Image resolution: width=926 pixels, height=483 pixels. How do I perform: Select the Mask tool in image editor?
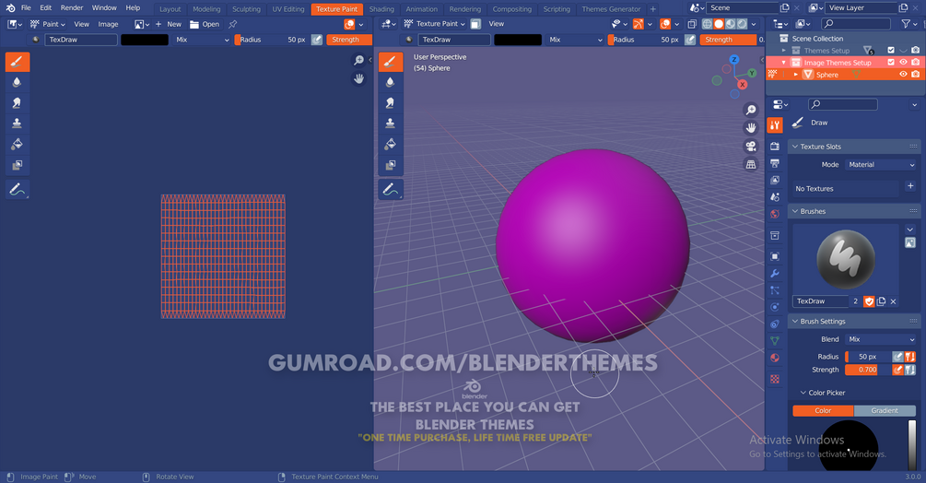18,165
